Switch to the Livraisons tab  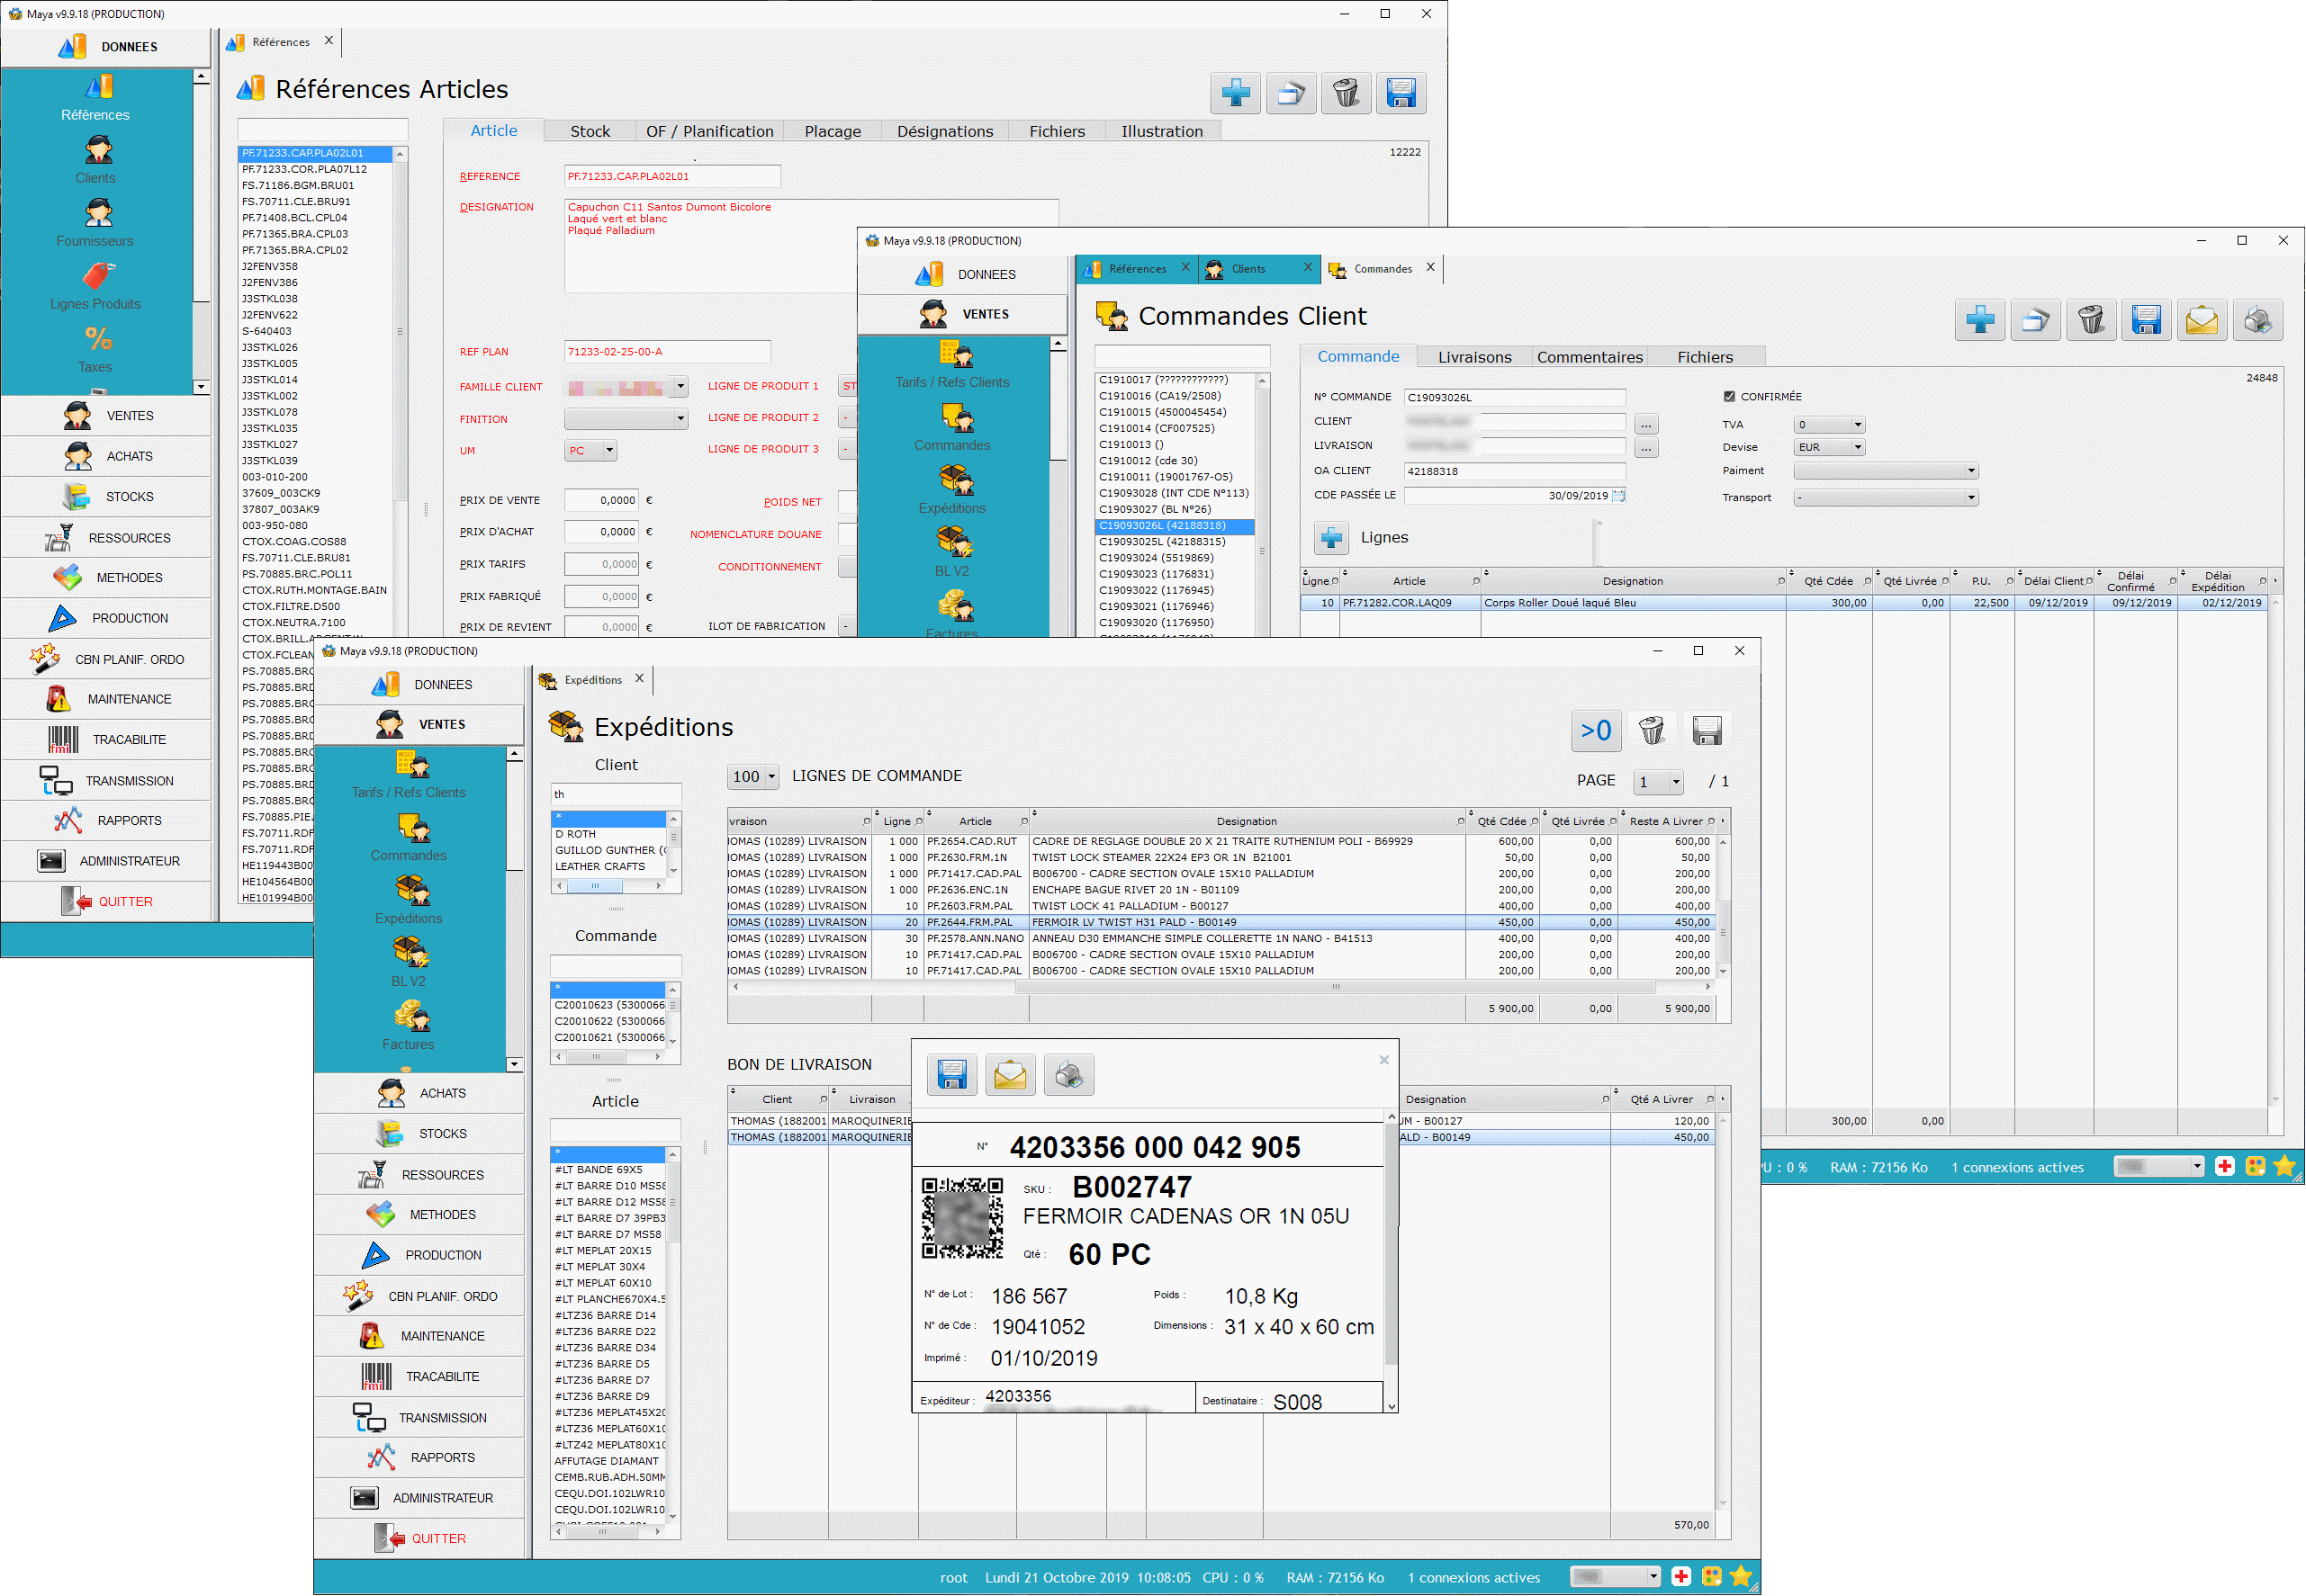[1473, 357]
